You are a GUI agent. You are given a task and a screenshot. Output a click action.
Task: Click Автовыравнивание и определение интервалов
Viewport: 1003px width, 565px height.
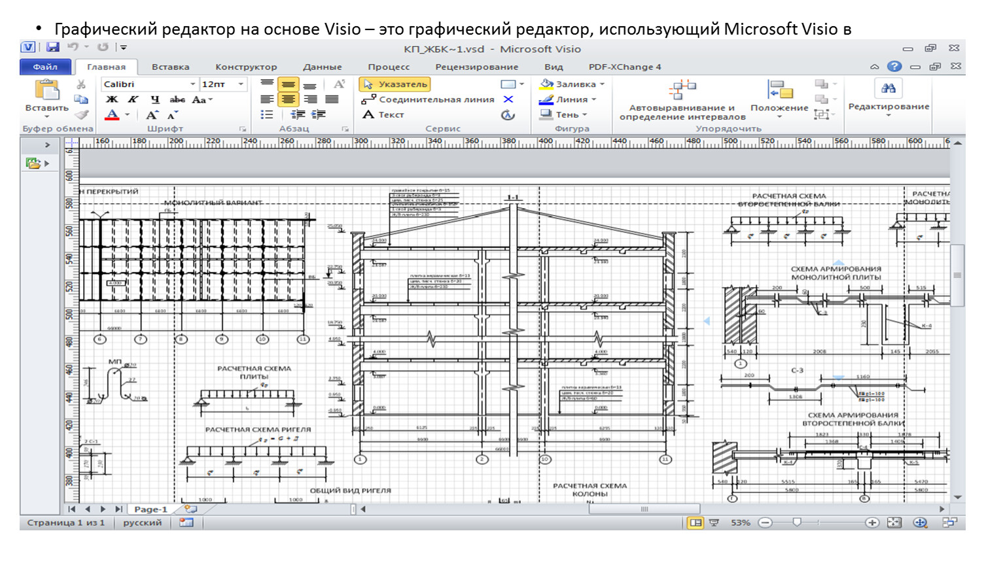682,100
